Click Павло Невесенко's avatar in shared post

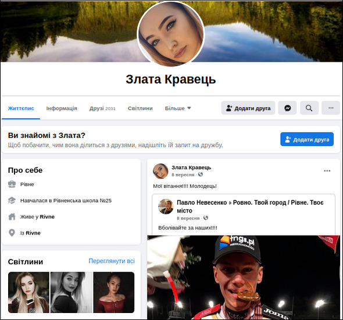(x=166, y=207)
